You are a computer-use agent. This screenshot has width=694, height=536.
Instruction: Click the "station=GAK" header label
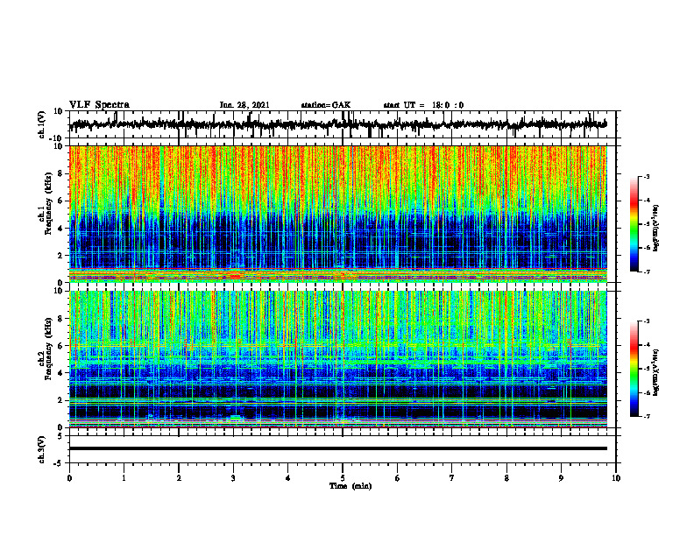[326, 105]
